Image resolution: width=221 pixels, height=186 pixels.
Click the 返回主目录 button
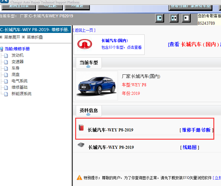coord(19,7)
